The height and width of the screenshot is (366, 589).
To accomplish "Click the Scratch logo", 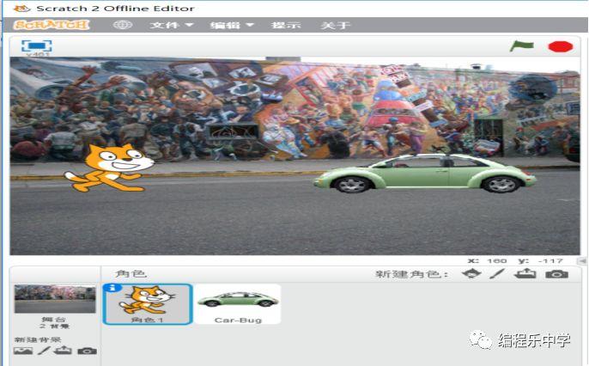I will pos(52,25).
